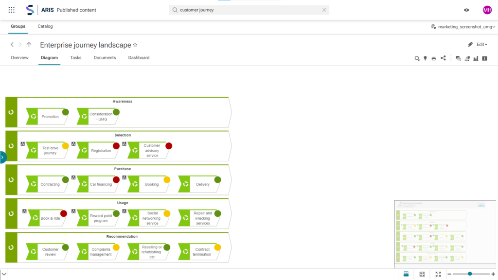This screenshot has height=280, width=498.
Task: Open the comments panel icon
Action: click(x=458, y=58)
